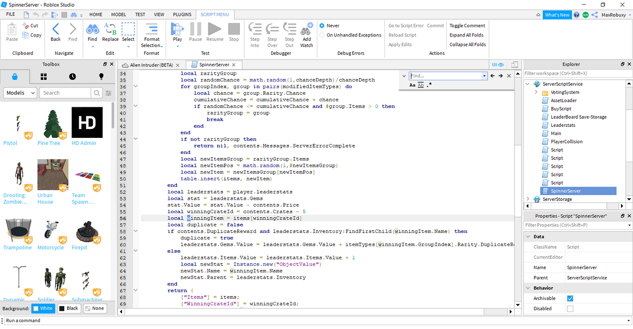Screen dimensions: 633x329
Task: Select White background for Toolbox
Action: coord(43,308)
